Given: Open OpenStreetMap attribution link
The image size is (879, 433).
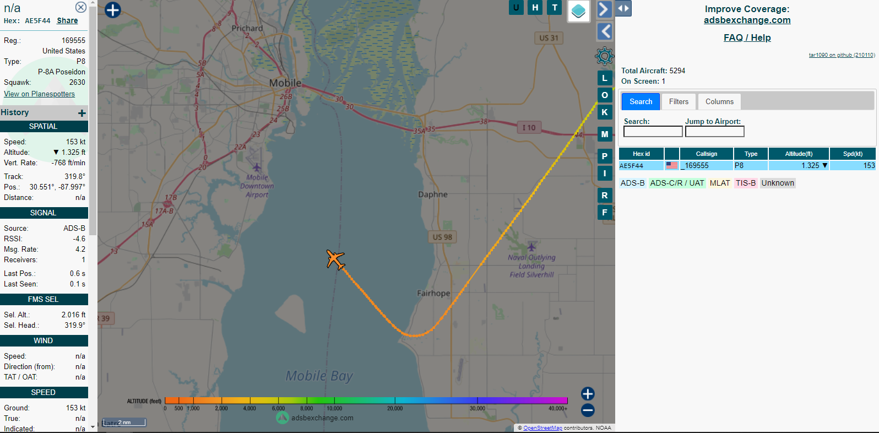Looking at the screenshot, I should coord(542,428).
